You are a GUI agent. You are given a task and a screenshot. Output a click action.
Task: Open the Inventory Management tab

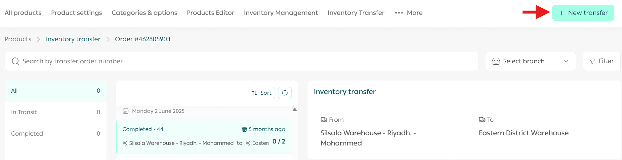click(281, 13)
